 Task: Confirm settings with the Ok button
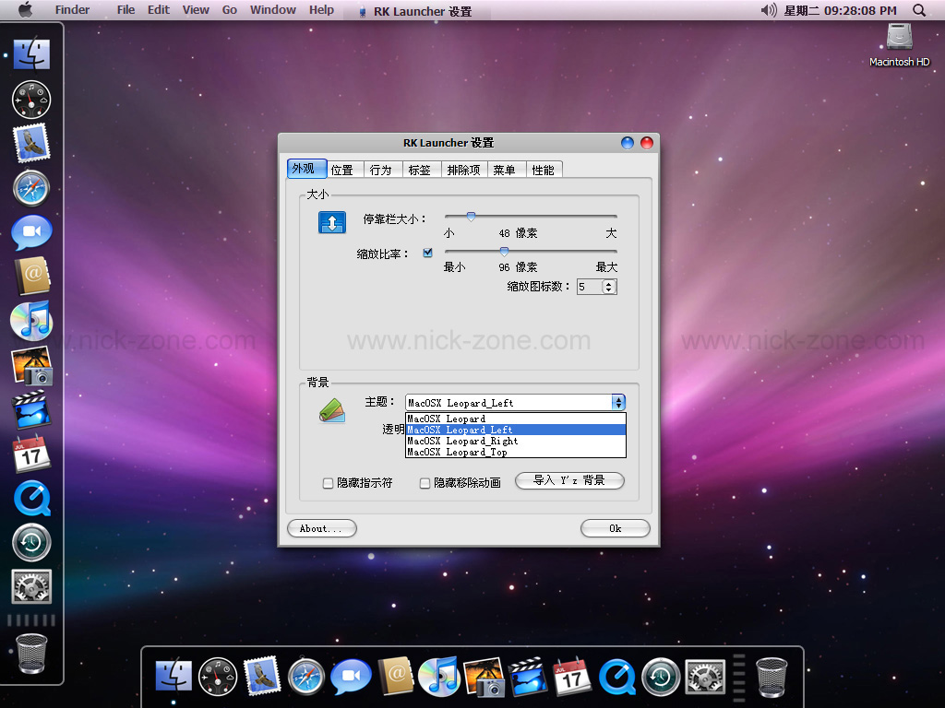tap(616, 528)
